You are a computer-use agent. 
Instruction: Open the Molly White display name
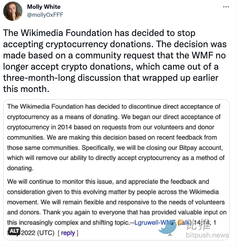pos(44,7)
